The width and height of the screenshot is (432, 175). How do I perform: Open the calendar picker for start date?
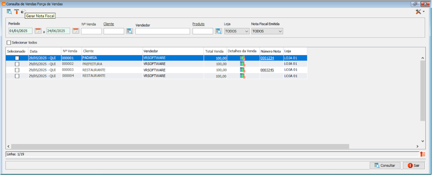pos(38,31)
